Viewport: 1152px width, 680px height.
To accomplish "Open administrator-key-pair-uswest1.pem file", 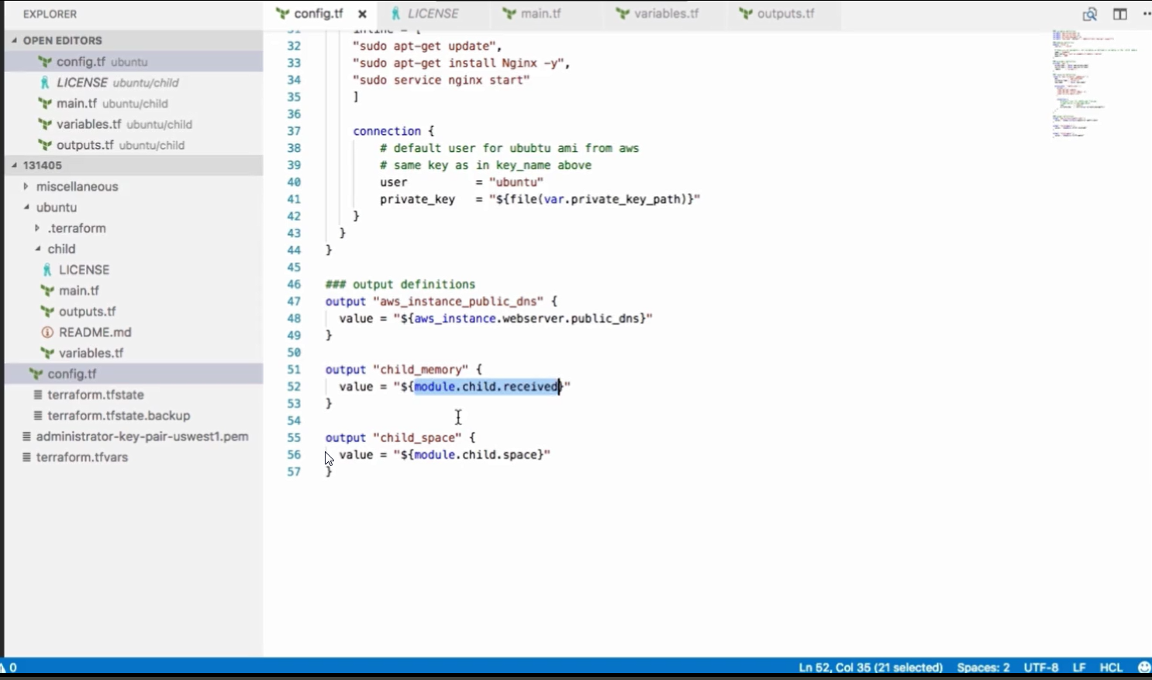I will [133, 437].
